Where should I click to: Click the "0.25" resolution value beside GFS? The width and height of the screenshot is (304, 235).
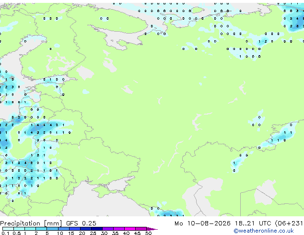pyautogui.click(x=89, y=223)
